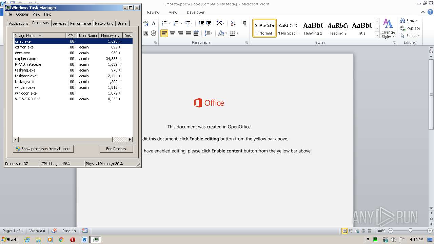Toggle Show/Hide paragraph marks icon
Image resolution: width=434 pixels, height=244 pixels.
[x=244, y=23]
